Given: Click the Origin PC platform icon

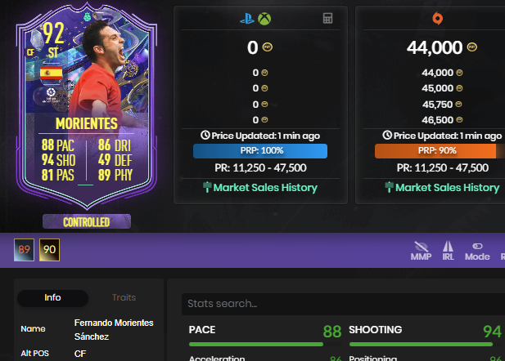Looking at the screenshot, I should coord(437,18).
